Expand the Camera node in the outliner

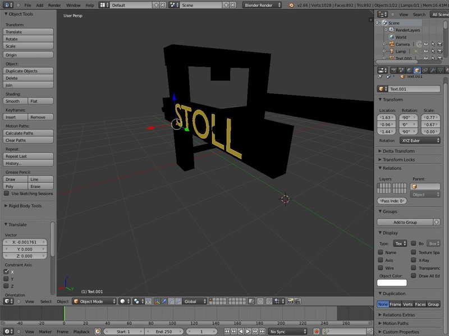pyautogui.click(x=384, y=44)
